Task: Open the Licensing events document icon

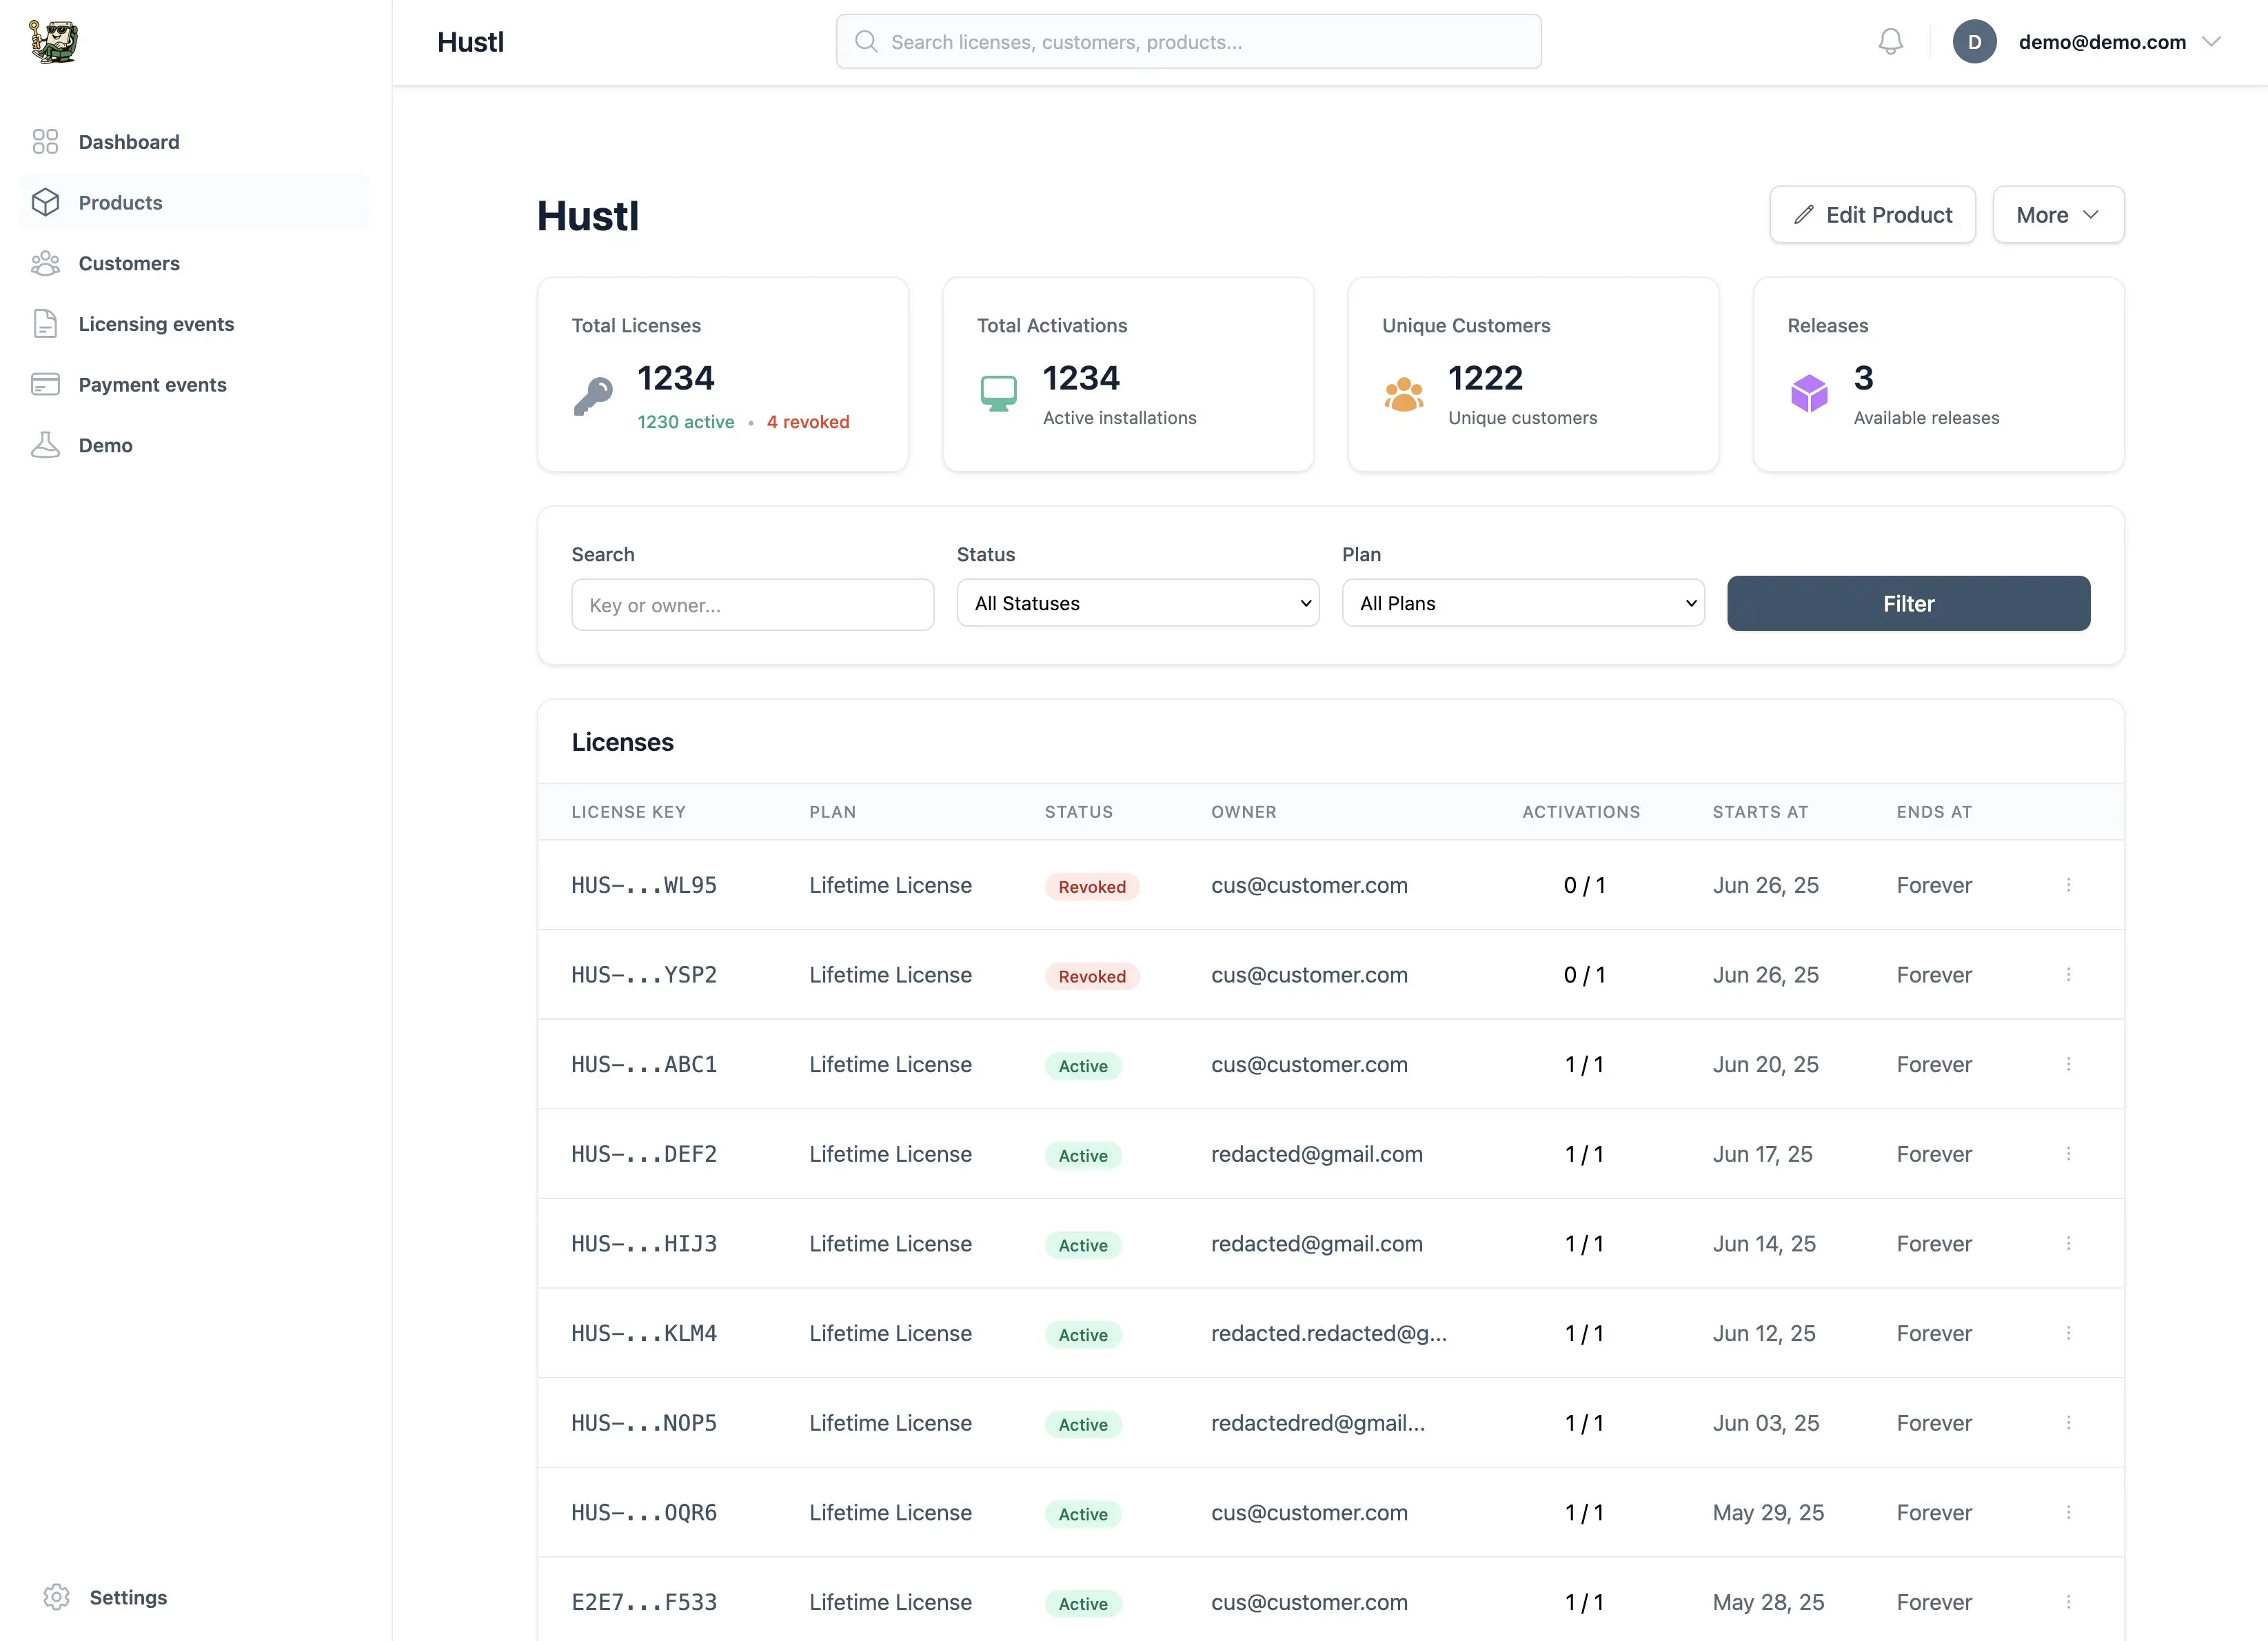Action: (x=46, y=323)
